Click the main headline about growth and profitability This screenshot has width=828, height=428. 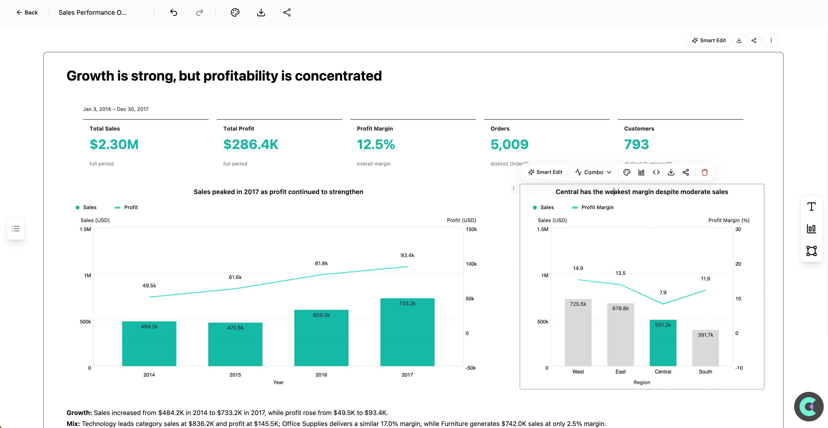[x=224, y=76]
